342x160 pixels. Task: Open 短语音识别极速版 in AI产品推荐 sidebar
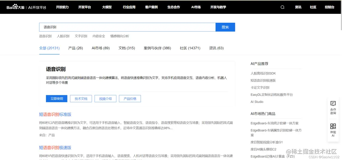(263, 80)
